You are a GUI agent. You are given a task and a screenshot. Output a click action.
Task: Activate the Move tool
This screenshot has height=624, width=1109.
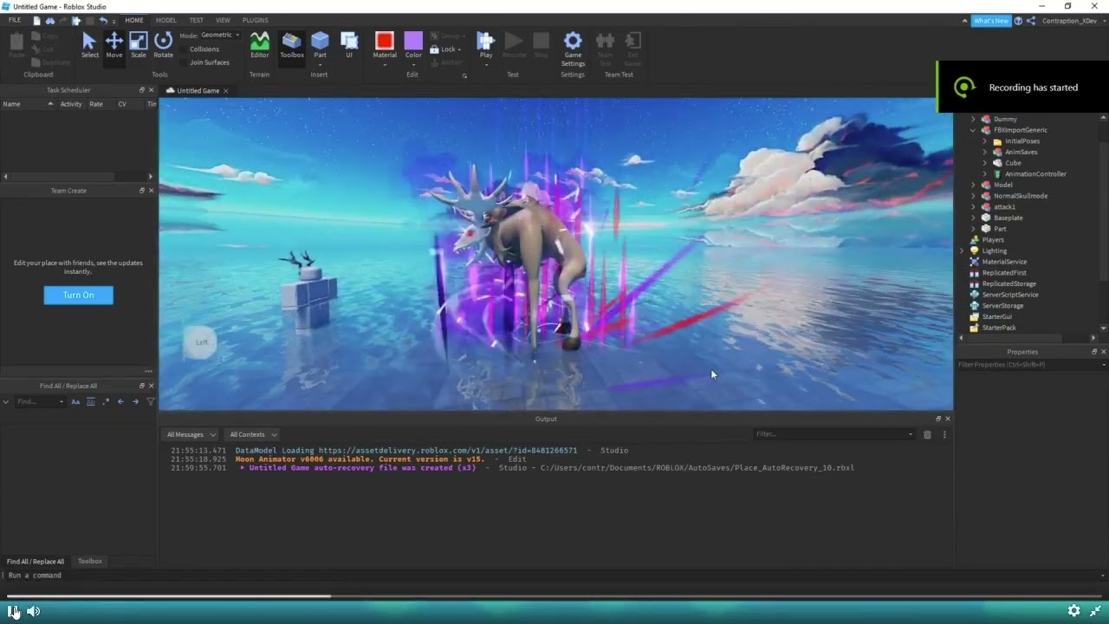(114, 45)
